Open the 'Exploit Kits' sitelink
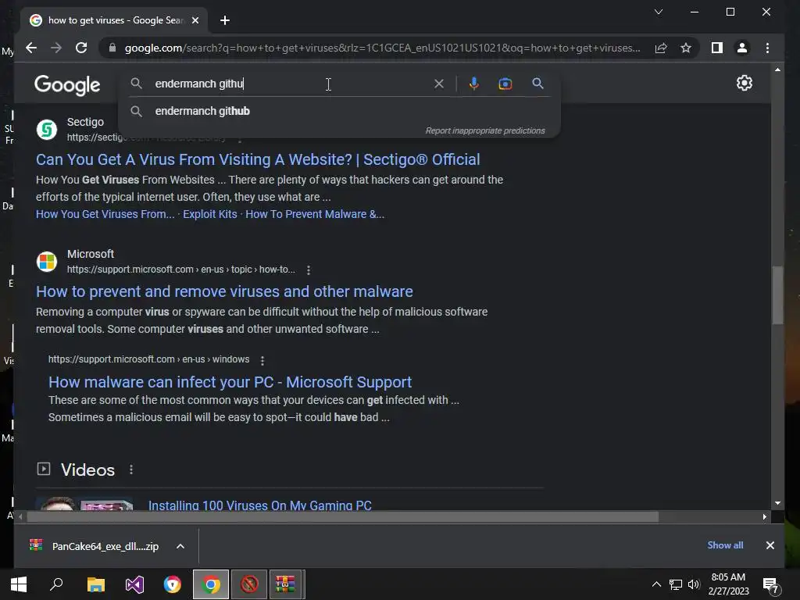Viewport: 800px width, 600px height. coord(209,214)
